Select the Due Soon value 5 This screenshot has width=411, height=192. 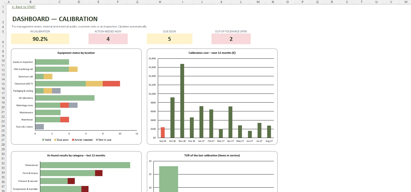(169, 39)
